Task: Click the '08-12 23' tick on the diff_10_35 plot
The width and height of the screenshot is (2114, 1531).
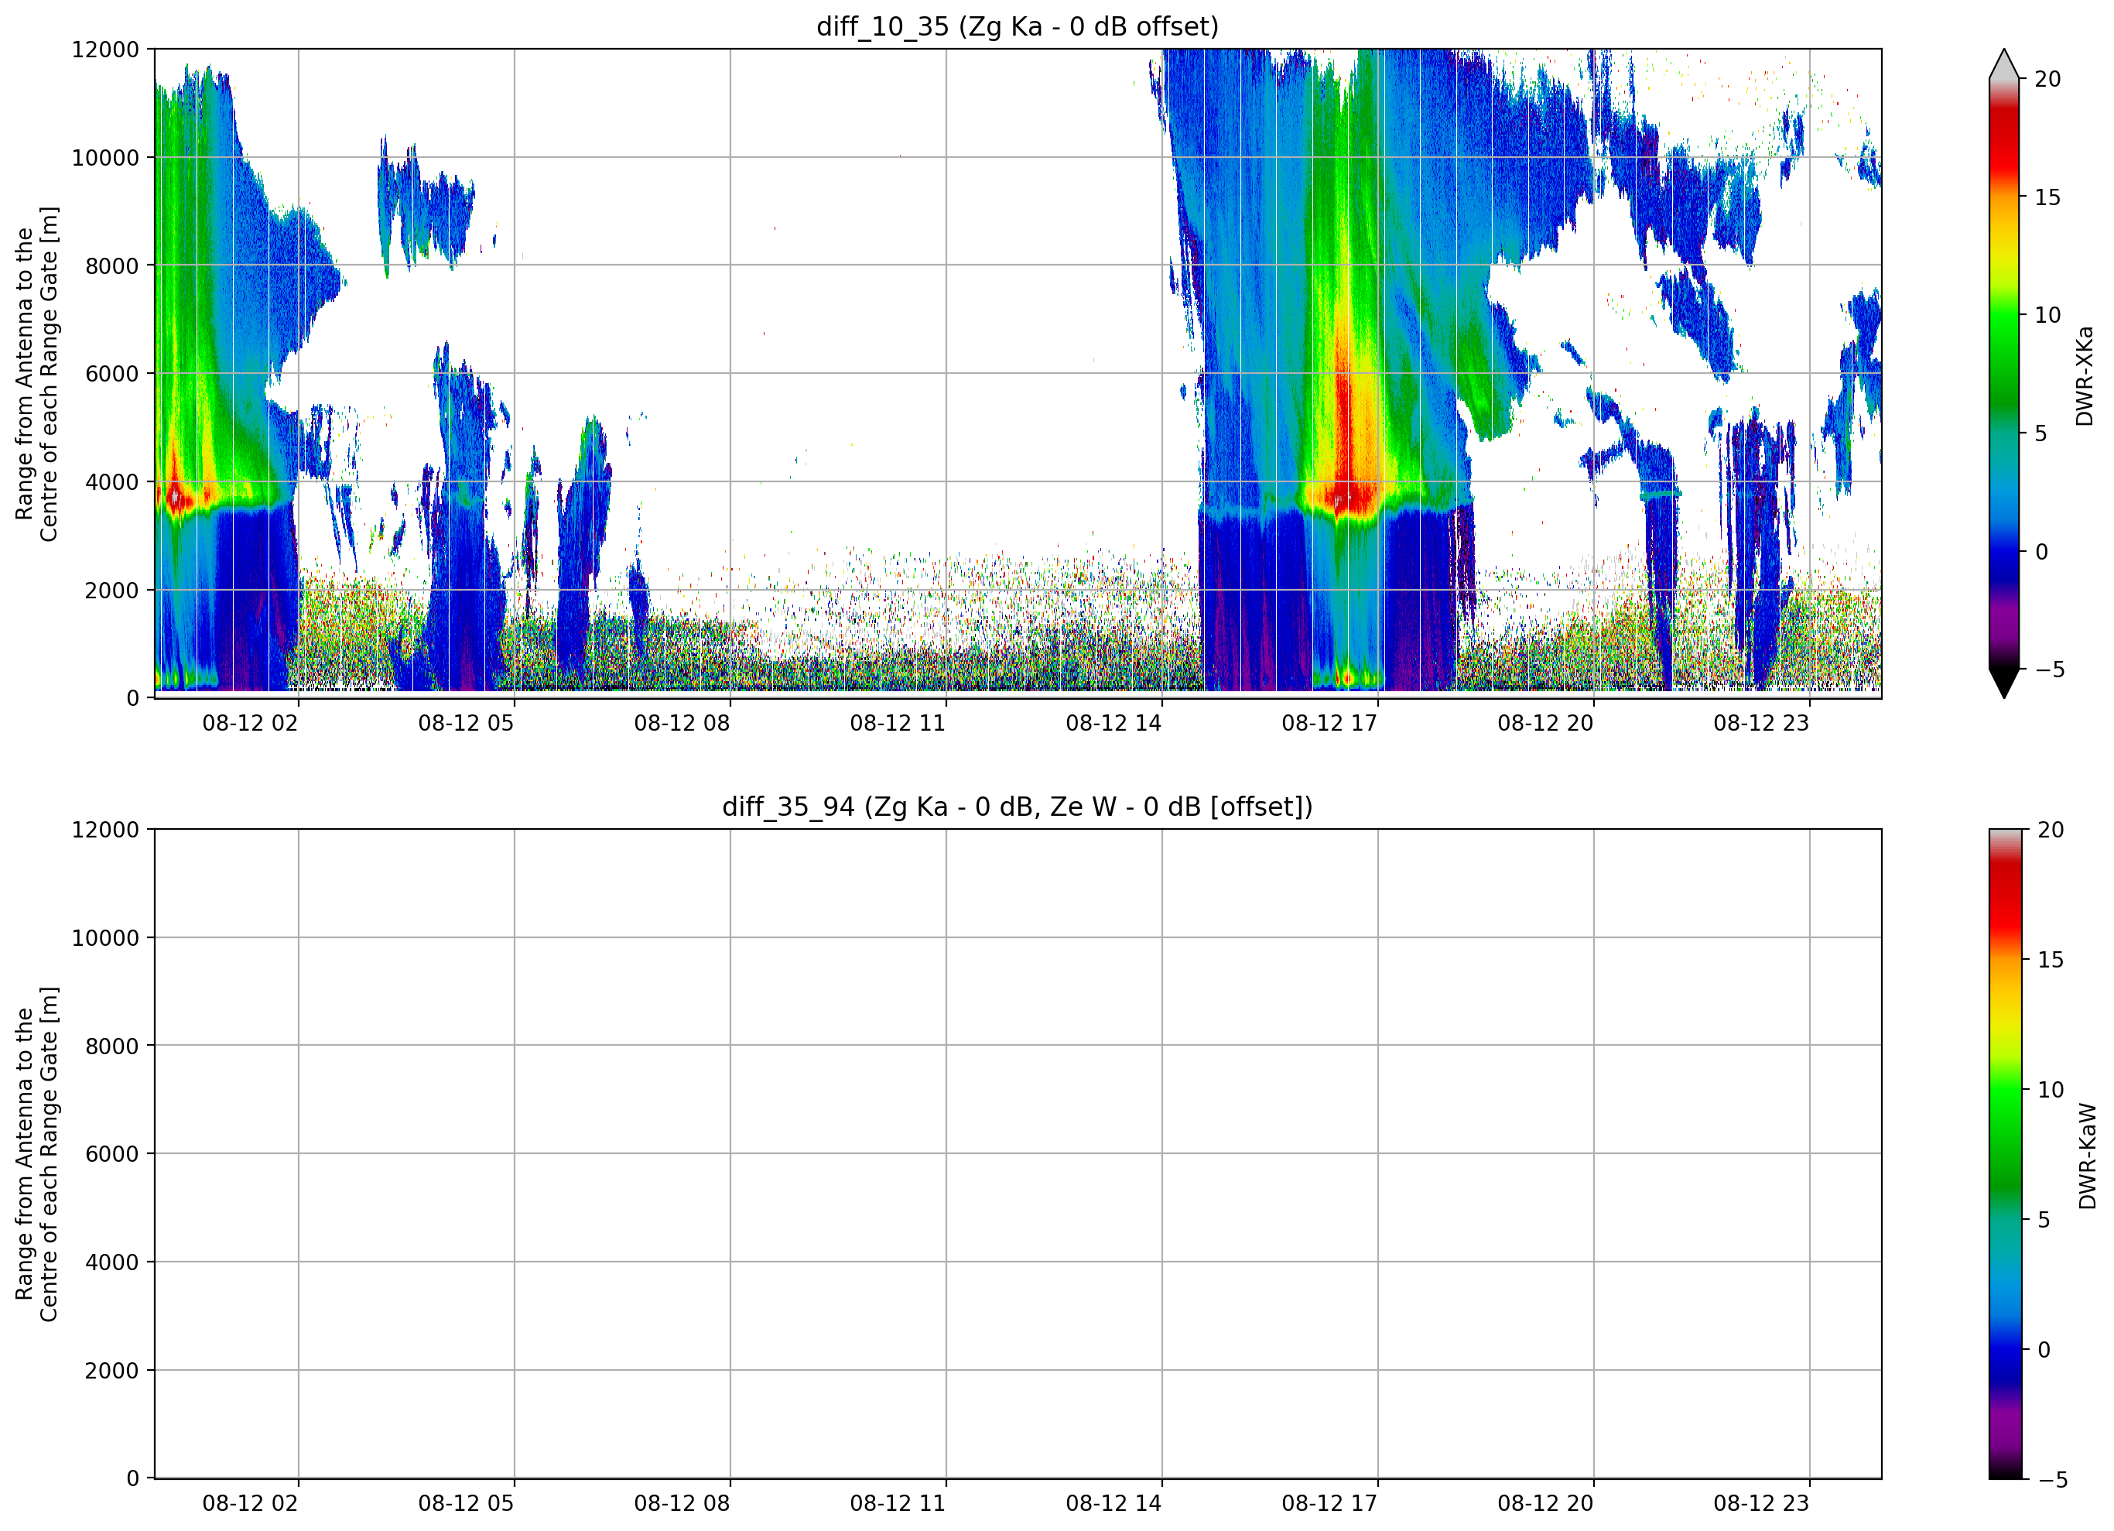Action: 1762,724
